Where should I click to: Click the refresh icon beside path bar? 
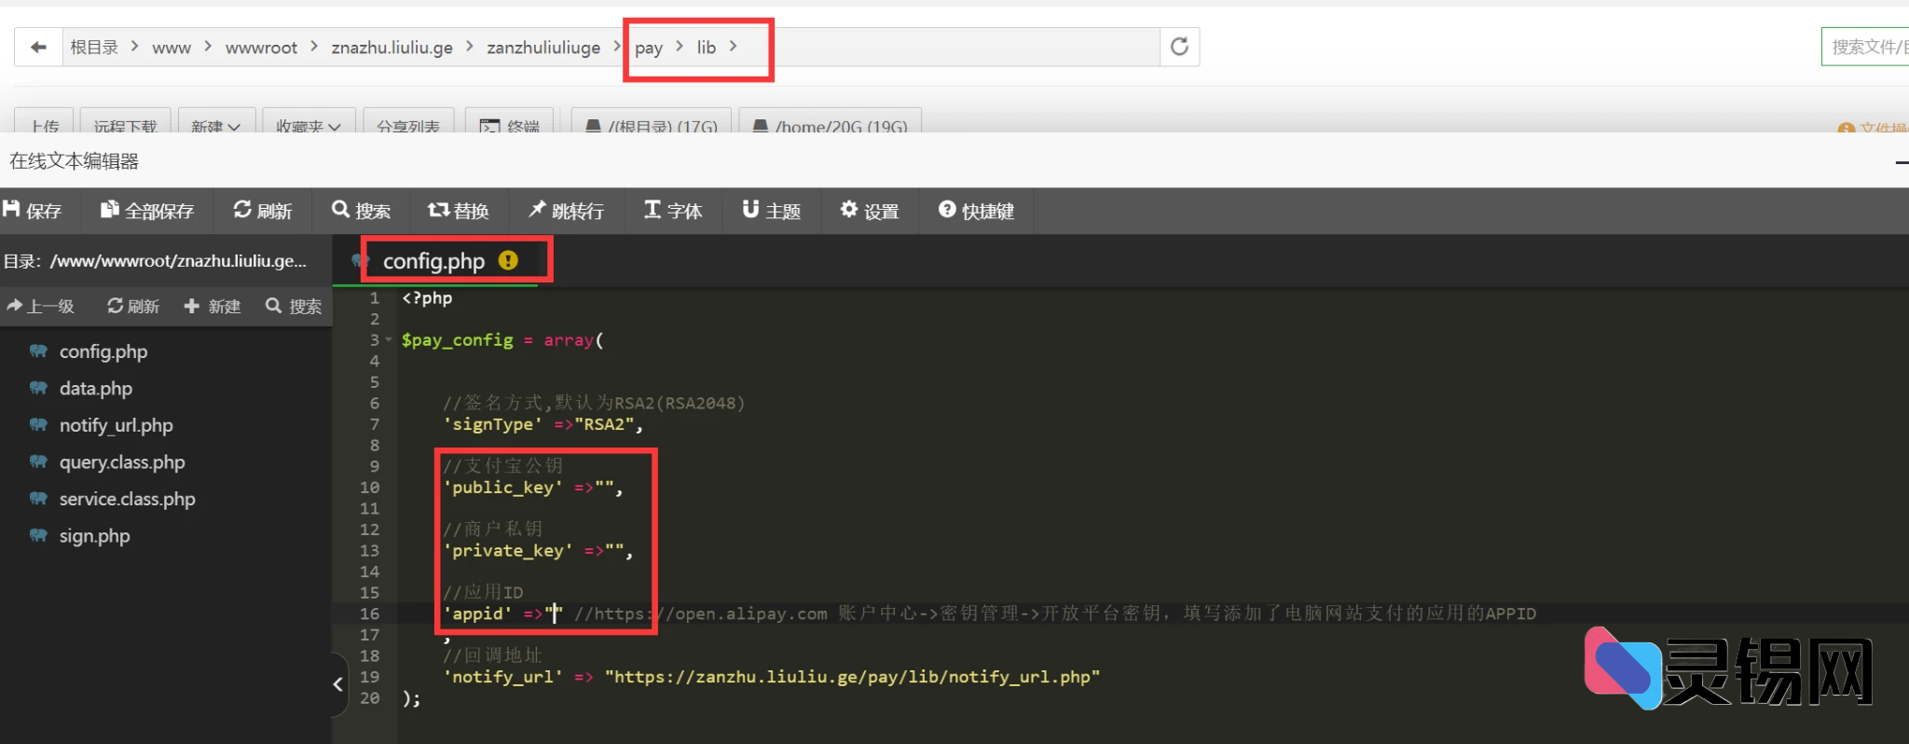1179,47
